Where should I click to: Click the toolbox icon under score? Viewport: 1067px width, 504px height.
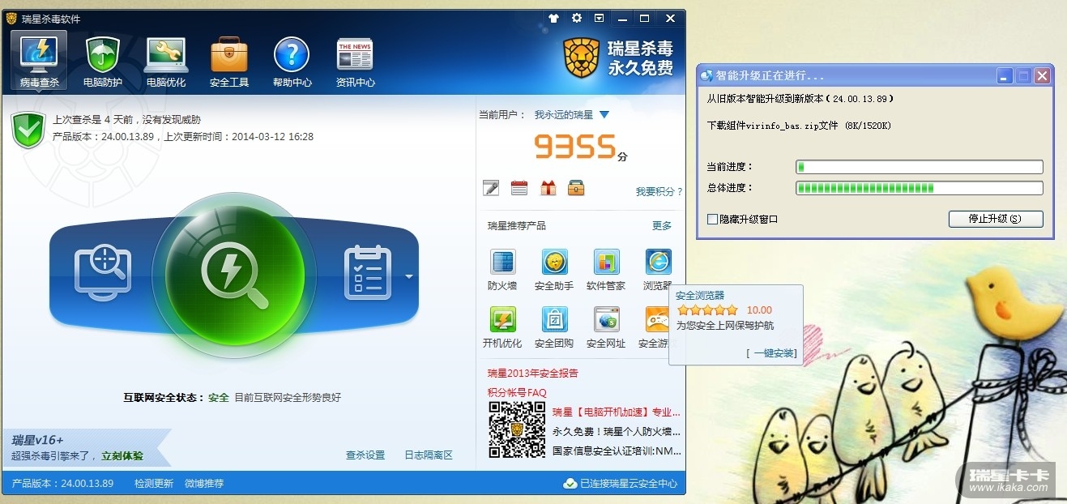pyautogui.click(x=576, y=188)
